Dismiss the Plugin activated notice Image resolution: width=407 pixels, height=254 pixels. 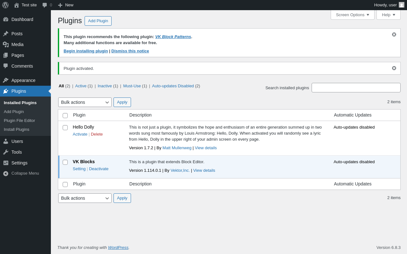pyautogui.click(x=394, y=68)
